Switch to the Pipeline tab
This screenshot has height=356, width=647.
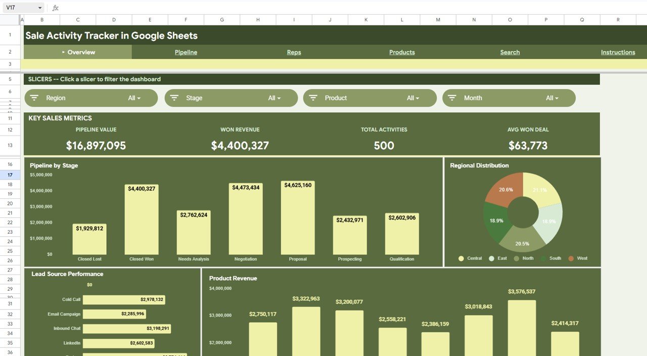[186, 52]
